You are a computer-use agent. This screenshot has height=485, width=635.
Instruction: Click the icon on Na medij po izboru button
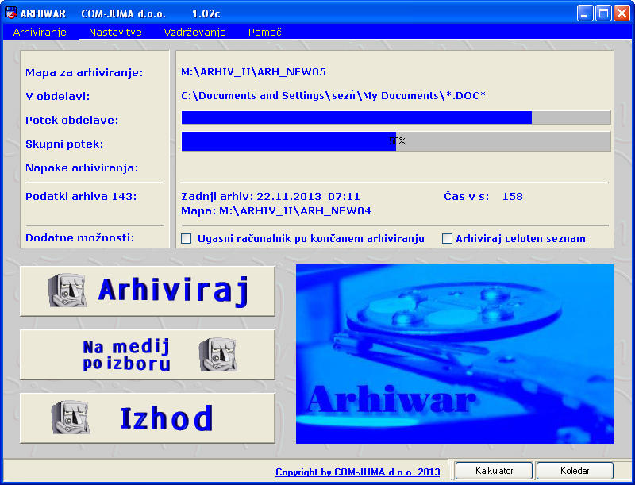pyautogui.click(x=217, y=355)
